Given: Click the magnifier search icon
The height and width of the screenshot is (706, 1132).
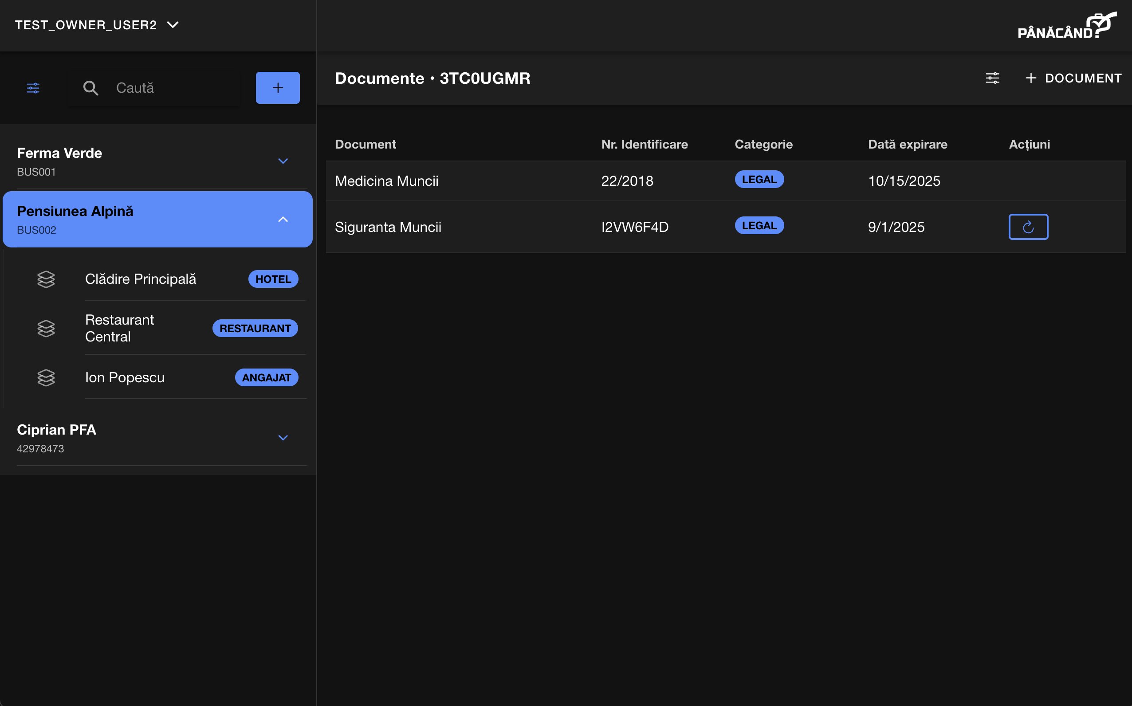Looking at the screenshot, I should [90, 88].
